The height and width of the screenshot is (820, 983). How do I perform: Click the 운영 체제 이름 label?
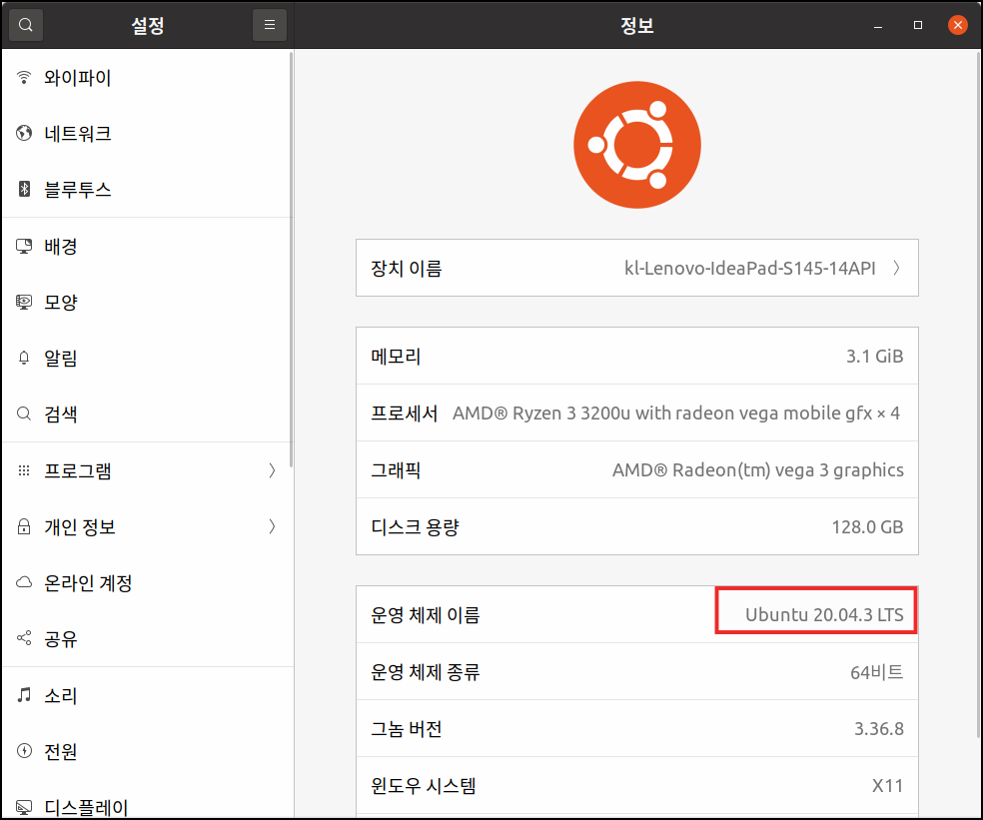(x=425, y=615)
